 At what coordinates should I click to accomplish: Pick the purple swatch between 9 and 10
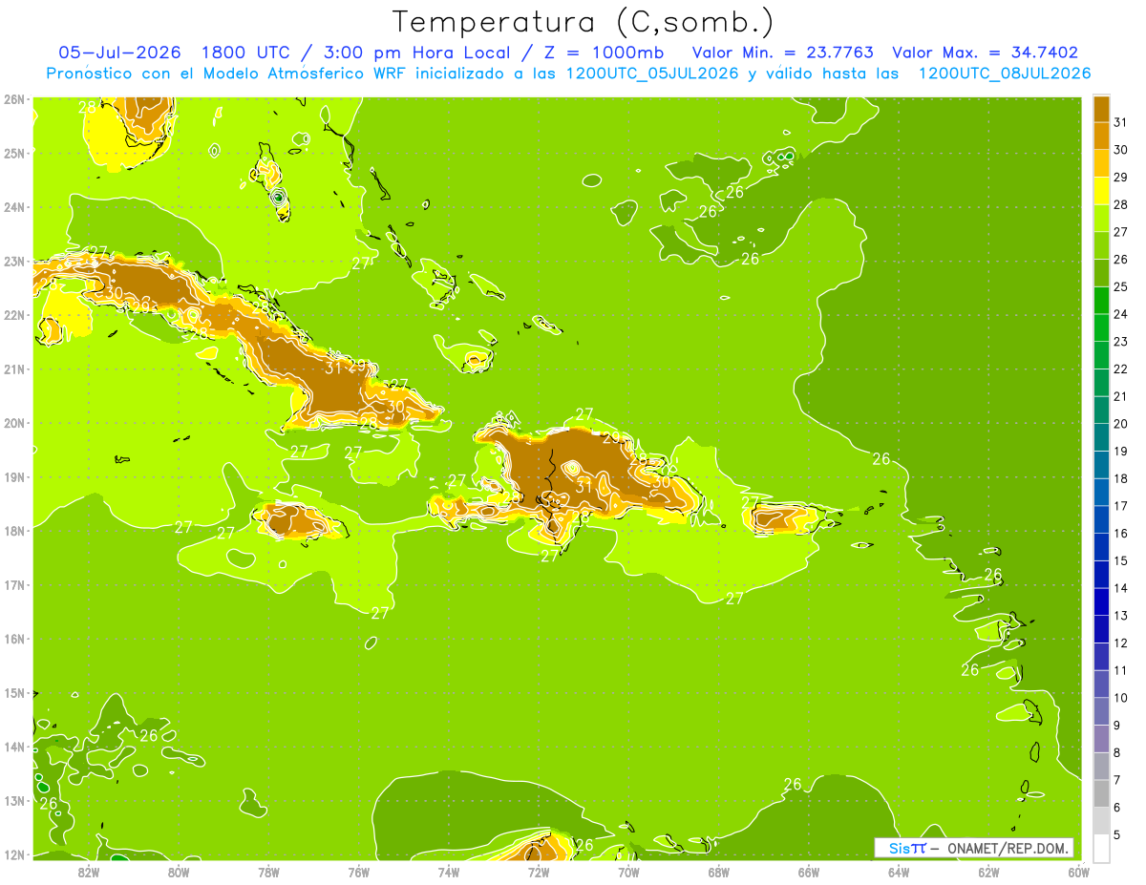coord(1101,711)
